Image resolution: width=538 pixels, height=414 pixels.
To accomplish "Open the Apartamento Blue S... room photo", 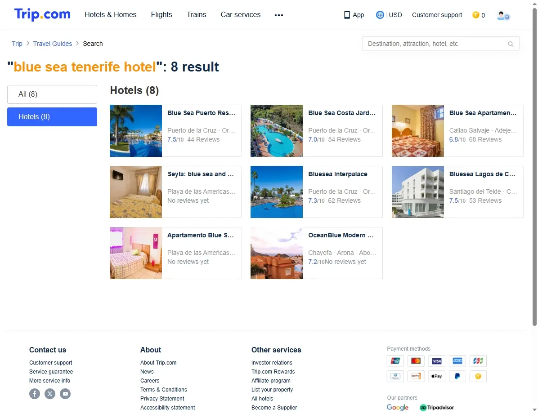I will click(136, 253).
